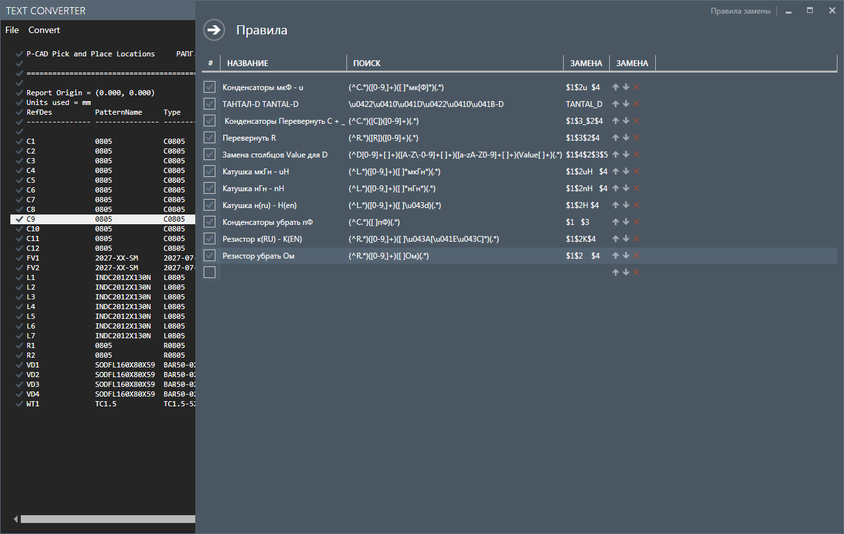
Task: Move down the Конденсаторы мкФ - u rule
Action: (x=626, y=87)
